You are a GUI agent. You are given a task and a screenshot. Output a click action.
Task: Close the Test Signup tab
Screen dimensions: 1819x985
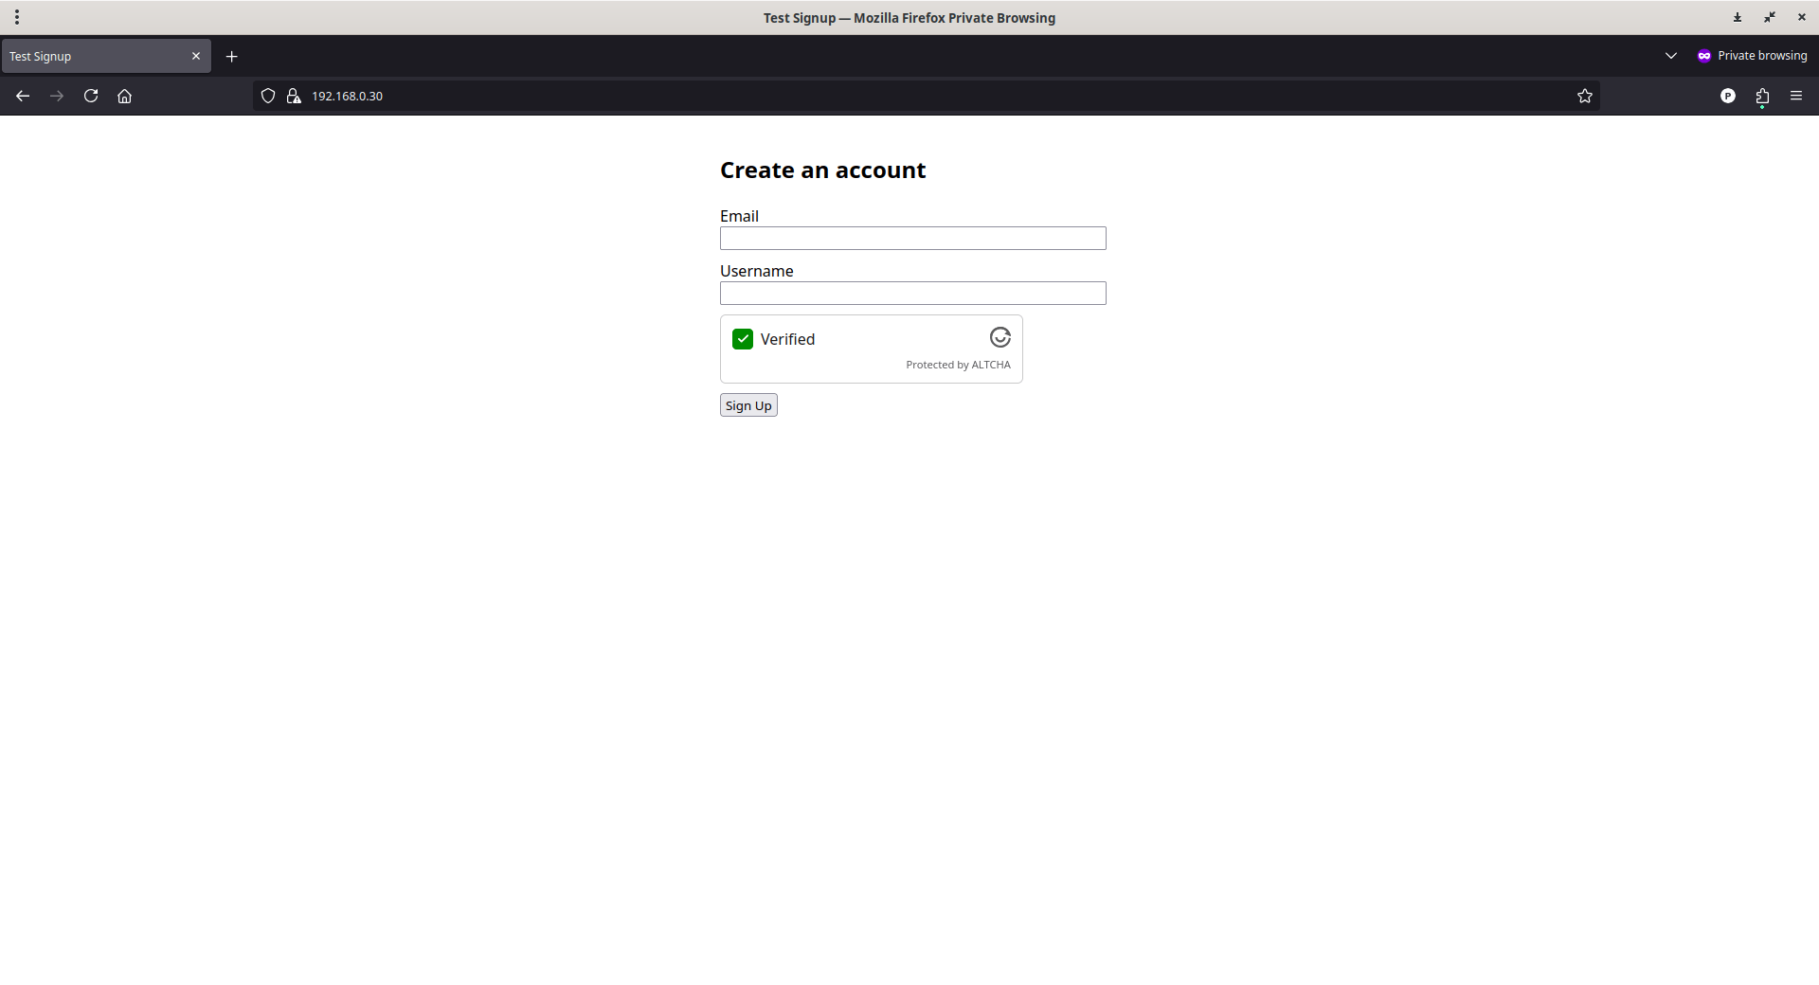pos(196,56)
